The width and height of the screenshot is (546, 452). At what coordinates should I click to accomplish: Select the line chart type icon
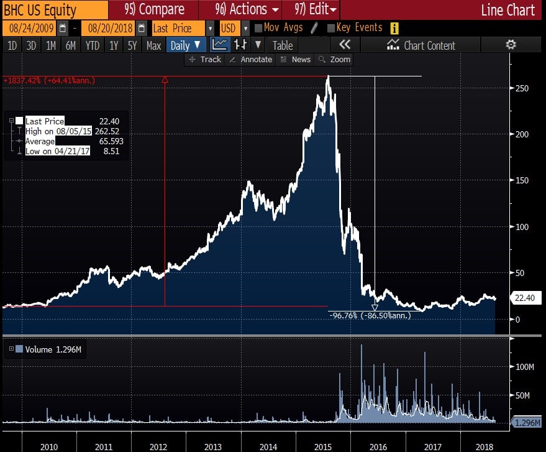pyautogui.click(x=219, y=45)
